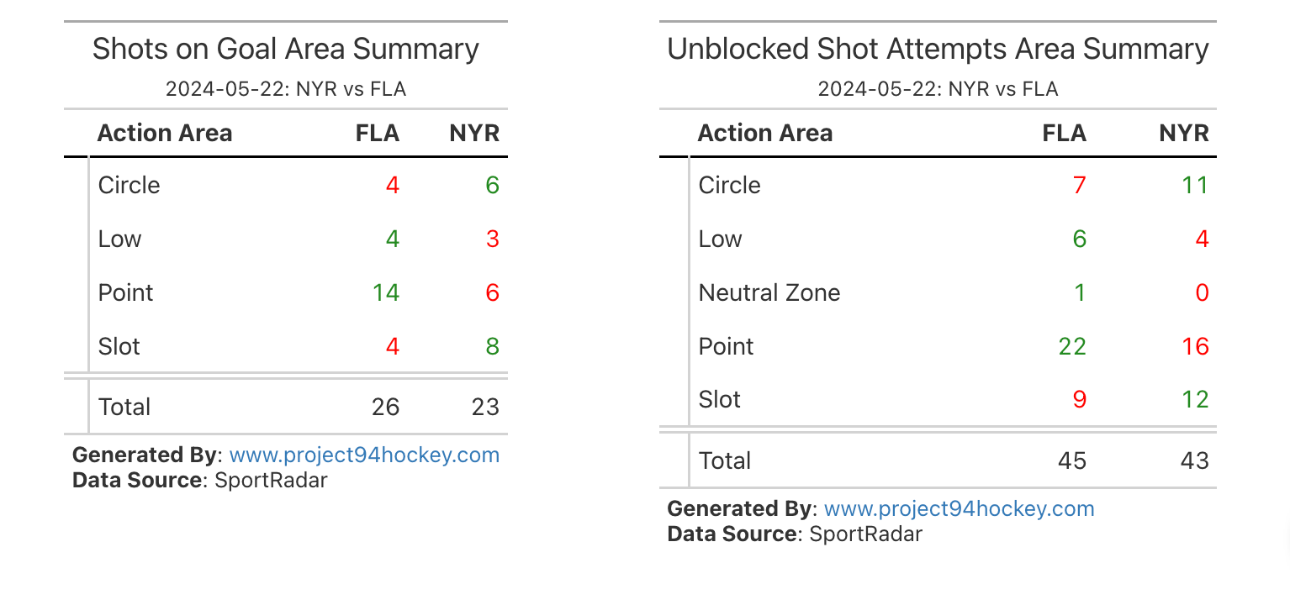This screenshot has width=1290, height=605.
Task: Click SportRadar data source text under right table
Action: pyautogui.click(x=865, y=534)
